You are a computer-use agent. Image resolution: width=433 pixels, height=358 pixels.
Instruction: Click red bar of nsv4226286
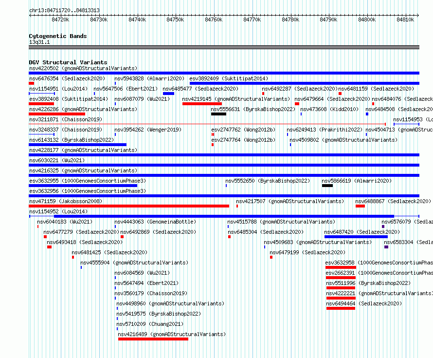(57, 114)
